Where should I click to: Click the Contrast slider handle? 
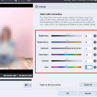click(66, 47)
